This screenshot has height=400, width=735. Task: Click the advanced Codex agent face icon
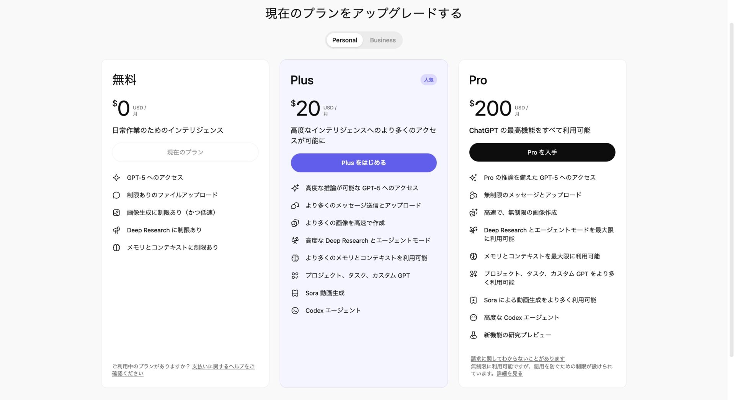coord(474,317)
